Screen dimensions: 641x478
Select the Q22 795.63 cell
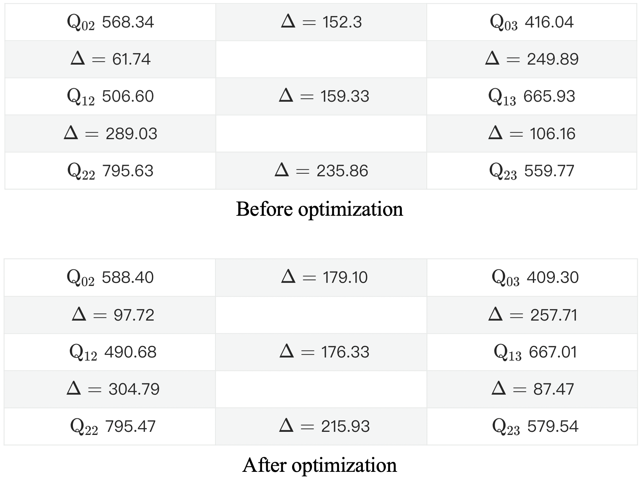[110, 171]
